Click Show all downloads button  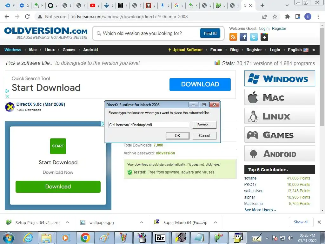coord(301,222)
